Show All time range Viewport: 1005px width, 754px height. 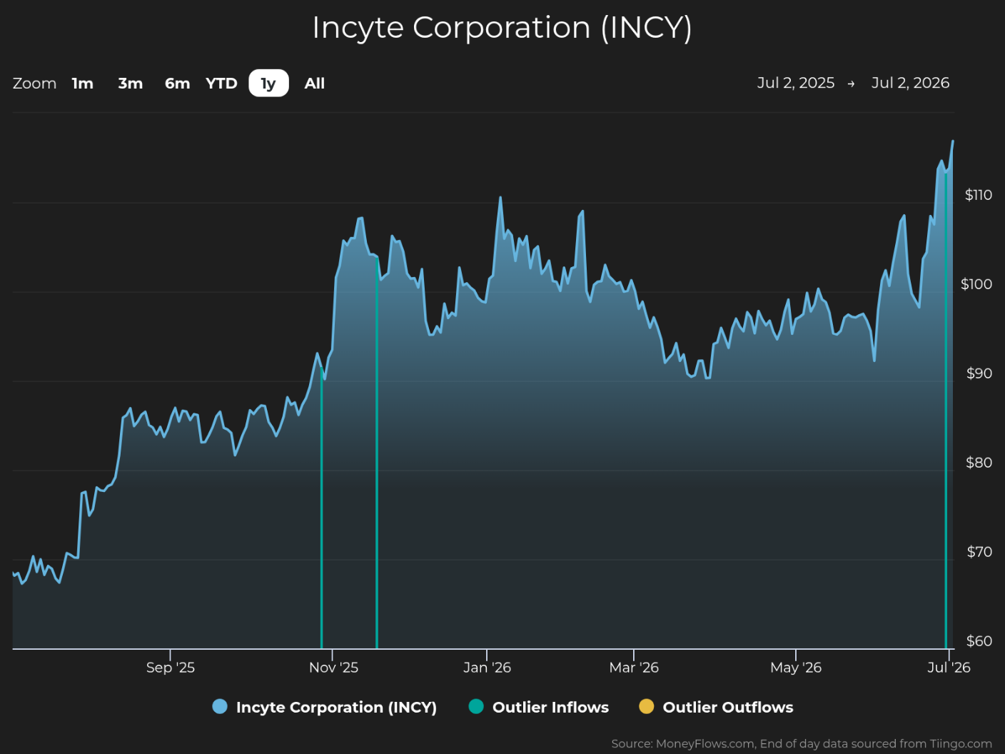pos(315,84)
